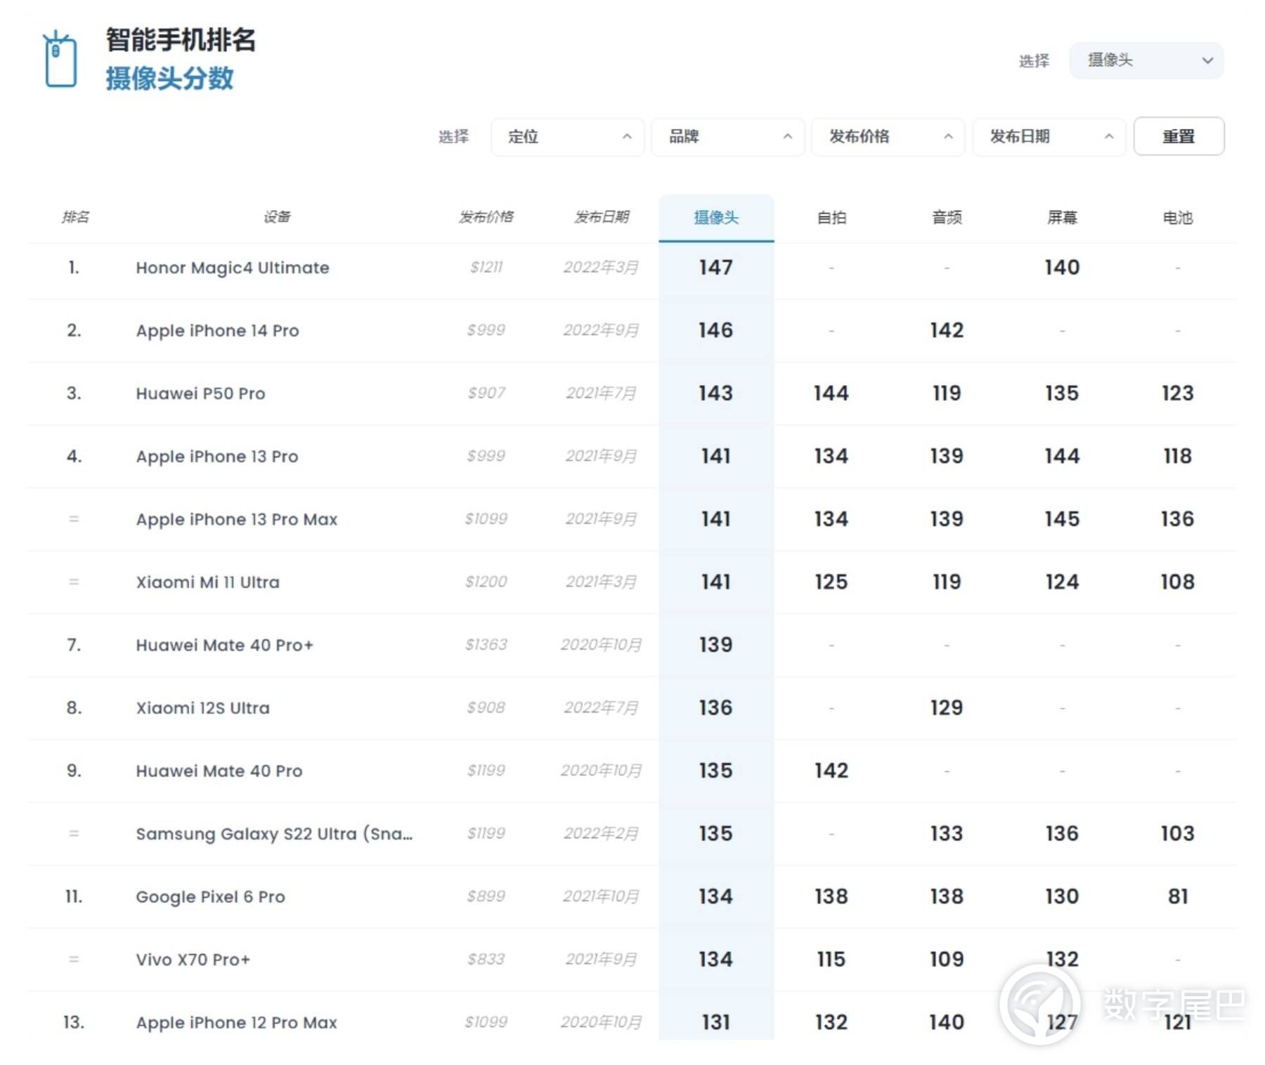Click the 重置 reset button
Viewport: 1265px width, 1065px height.
pyautogui.click(x=1179, y=136)
